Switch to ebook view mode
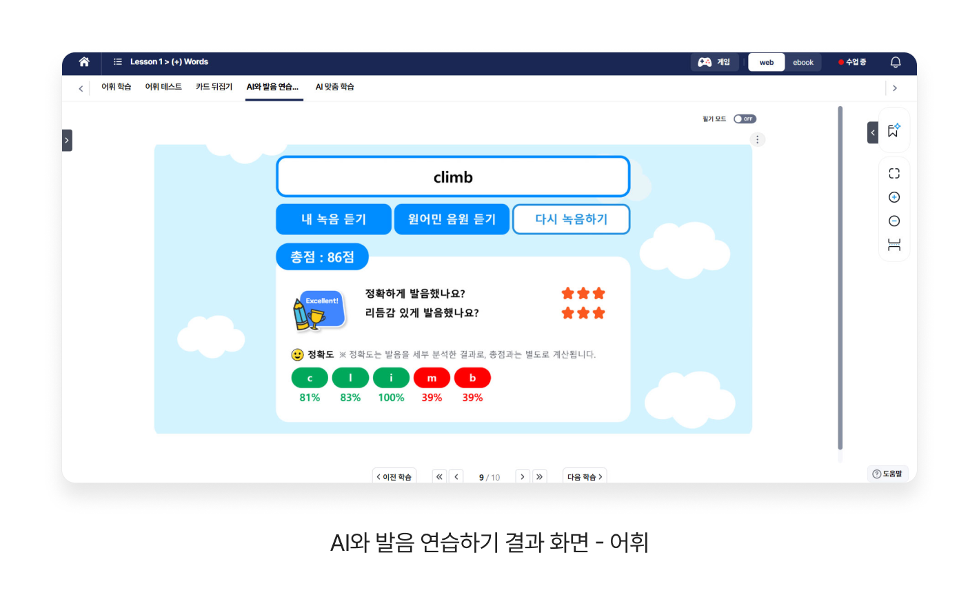 coord(803,63)
